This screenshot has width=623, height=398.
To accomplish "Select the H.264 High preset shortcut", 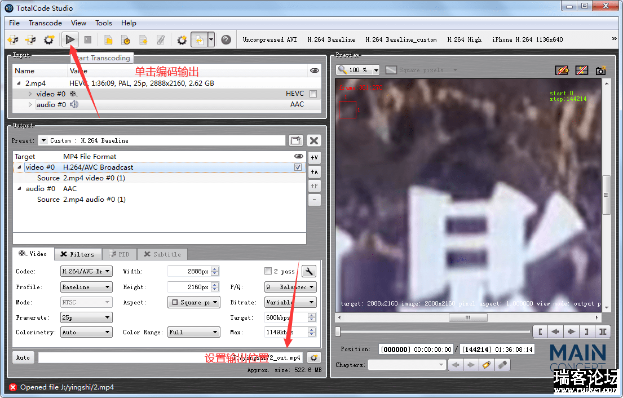I will tap(465, 39).
